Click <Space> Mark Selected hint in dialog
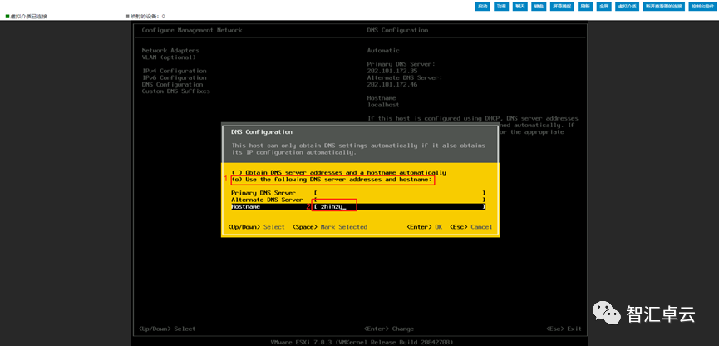This screenshot has height=346, width=719. pos(330,227)
